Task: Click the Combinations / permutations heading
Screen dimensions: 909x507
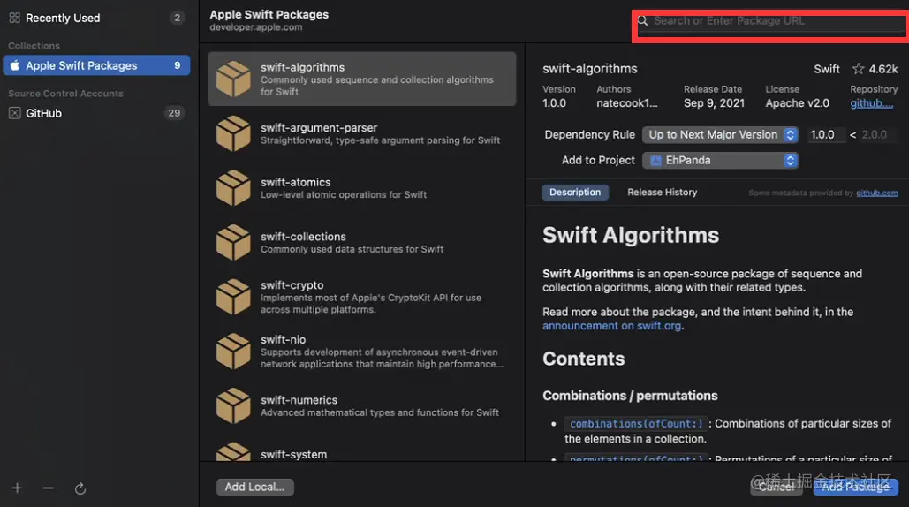Action: (x=630, y=396)
